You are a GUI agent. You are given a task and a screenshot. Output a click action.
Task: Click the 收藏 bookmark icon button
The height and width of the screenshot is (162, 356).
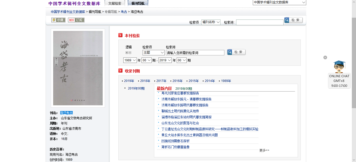pyautogui.click(x=58, y=20)
